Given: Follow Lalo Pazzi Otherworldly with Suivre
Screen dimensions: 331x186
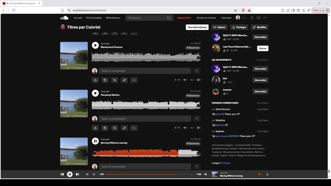Looking at the screenshot, I should (x=263, y=48).
